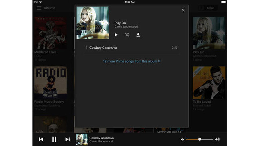The width and height of the screenshot is (260, 146).
Task: Open now playing thumbnail in player bar
Action: (x=82, y=140)
